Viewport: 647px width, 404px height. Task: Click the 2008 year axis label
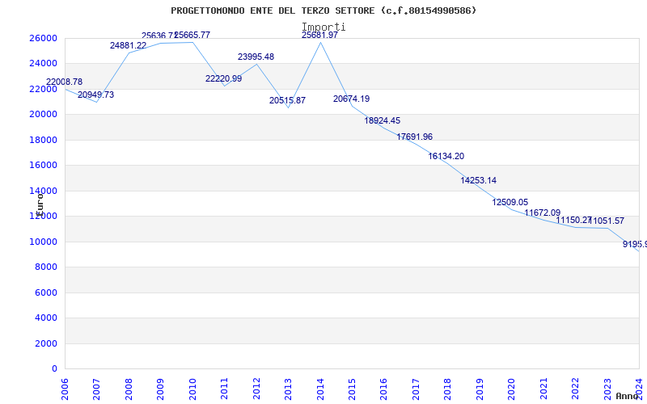[x=129, y=389]
